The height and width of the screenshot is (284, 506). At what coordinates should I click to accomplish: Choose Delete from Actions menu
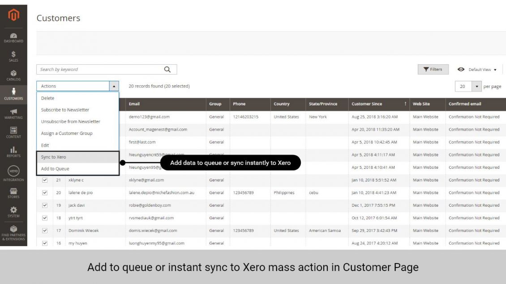(x=77, y=98)
